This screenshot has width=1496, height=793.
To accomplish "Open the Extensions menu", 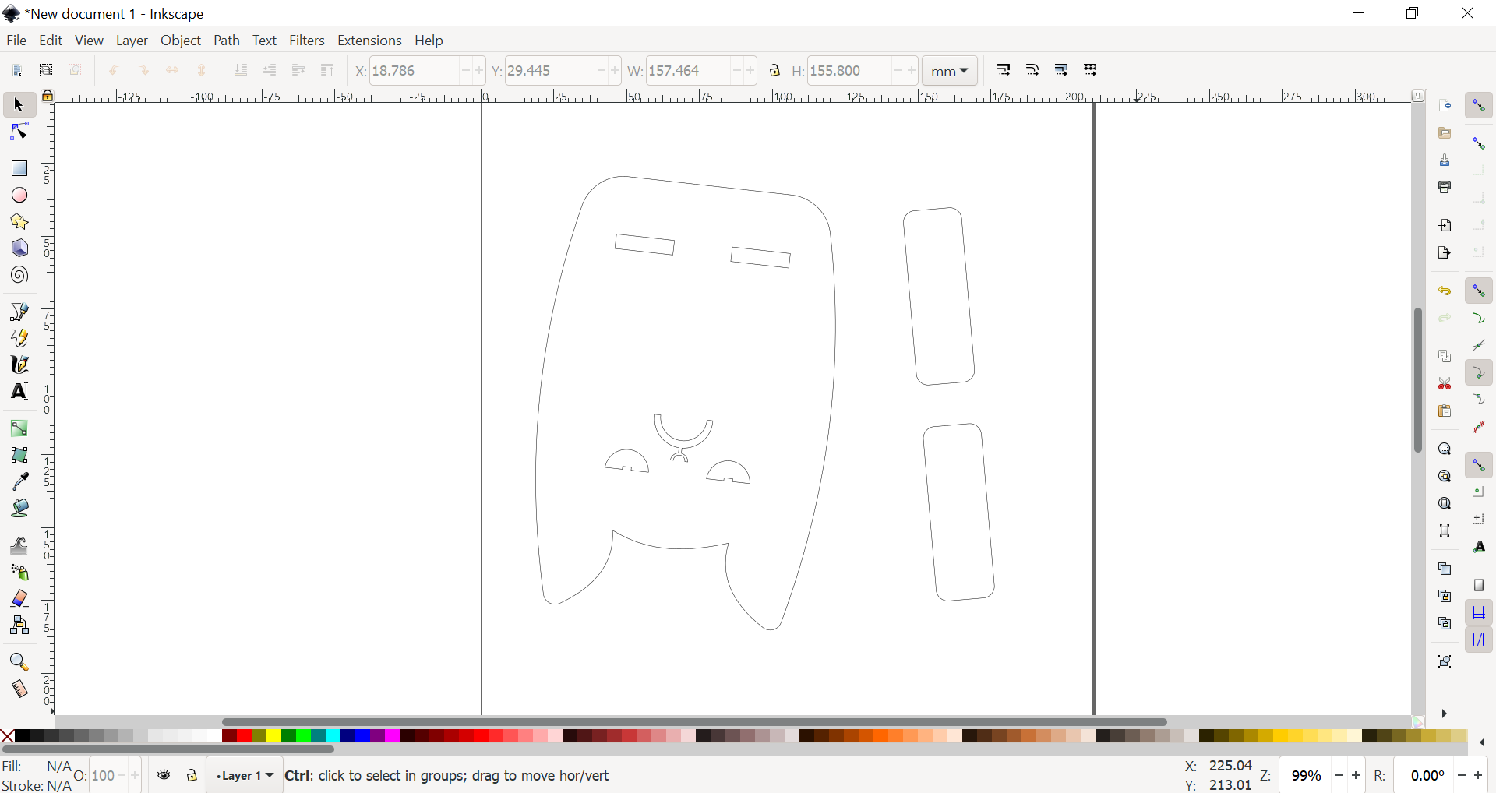I will point(371,41).
